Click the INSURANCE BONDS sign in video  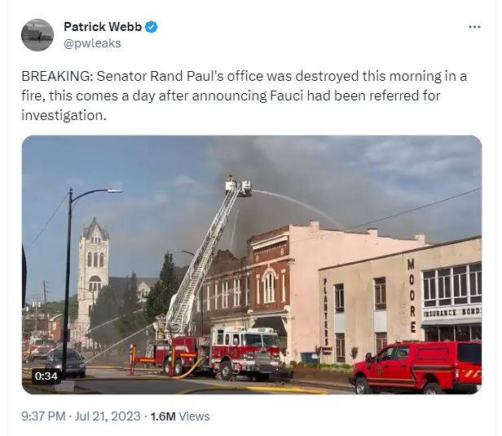pos(452,312)
